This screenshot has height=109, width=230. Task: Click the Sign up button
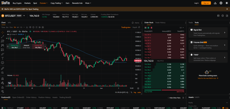click(x=206, y=3)
